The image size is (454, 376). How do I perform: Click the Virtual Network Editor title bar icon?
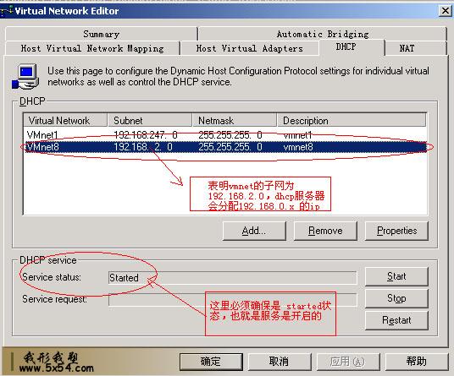(x=7, y=11)
